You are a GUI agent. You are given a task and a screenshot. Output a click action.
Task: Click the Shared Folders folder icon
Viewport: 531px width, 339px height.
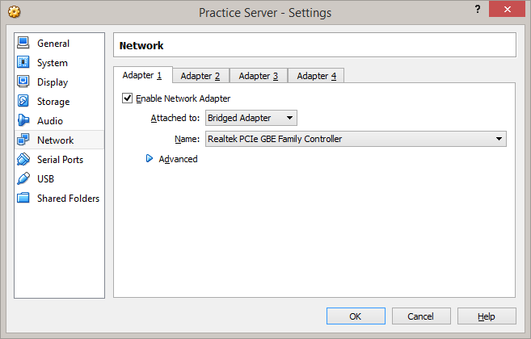tap(23, 198)
